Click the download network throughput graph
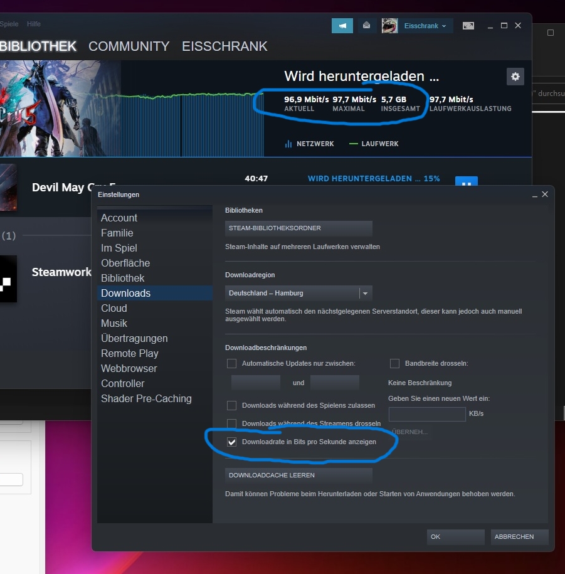 [x=192, y=124]
